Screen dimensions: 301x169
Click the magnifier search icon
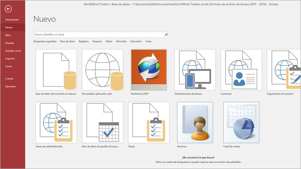[x=166, y=35]
